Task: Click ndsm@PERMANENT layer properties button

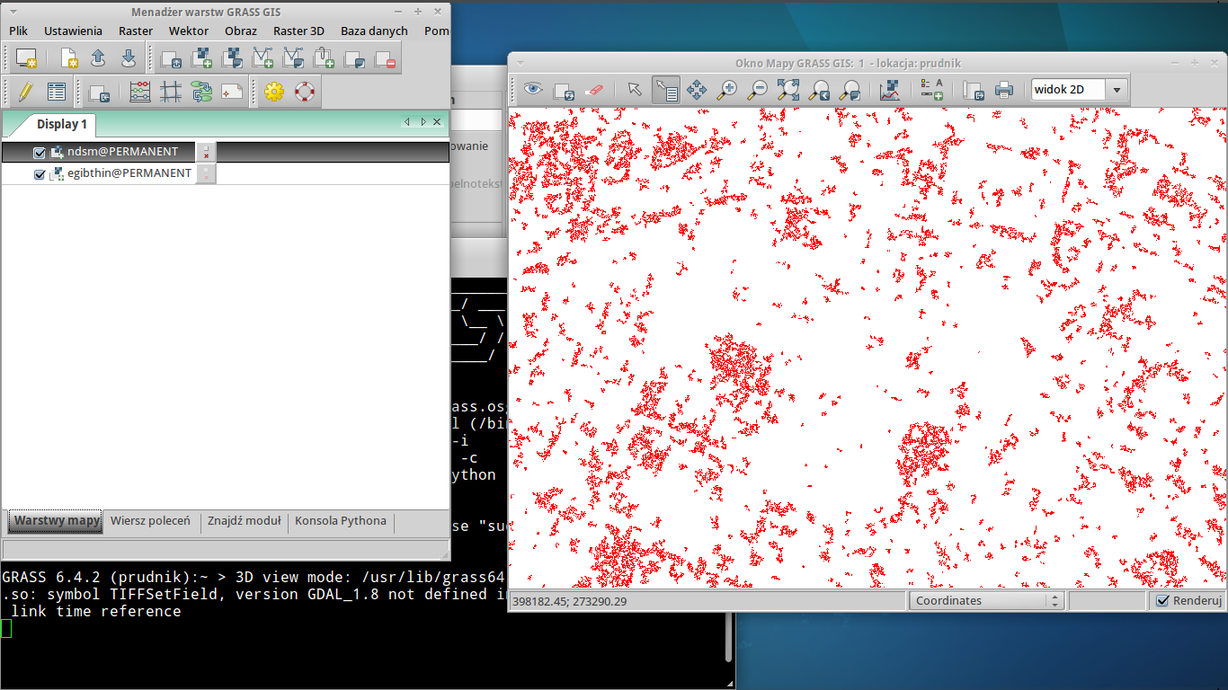Action: (206, 153)
